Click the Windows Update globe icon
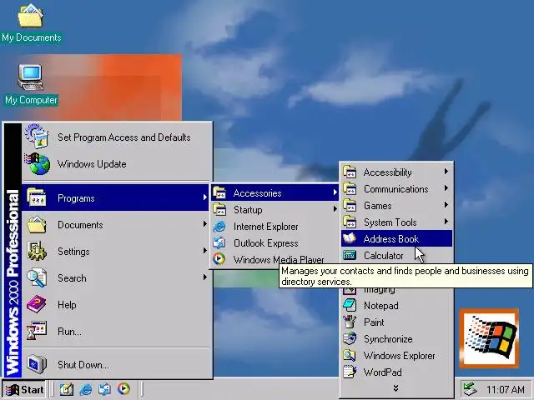Viewport: 534px width, 400px height. tap(37, 163)
